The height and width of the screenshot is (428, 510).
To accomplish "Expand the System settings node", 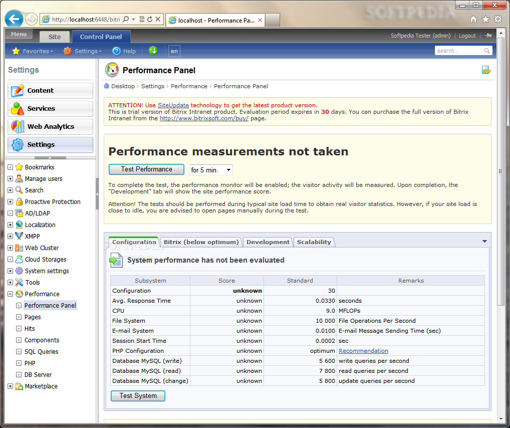I will pyautogui.click(x=10, y=271).
